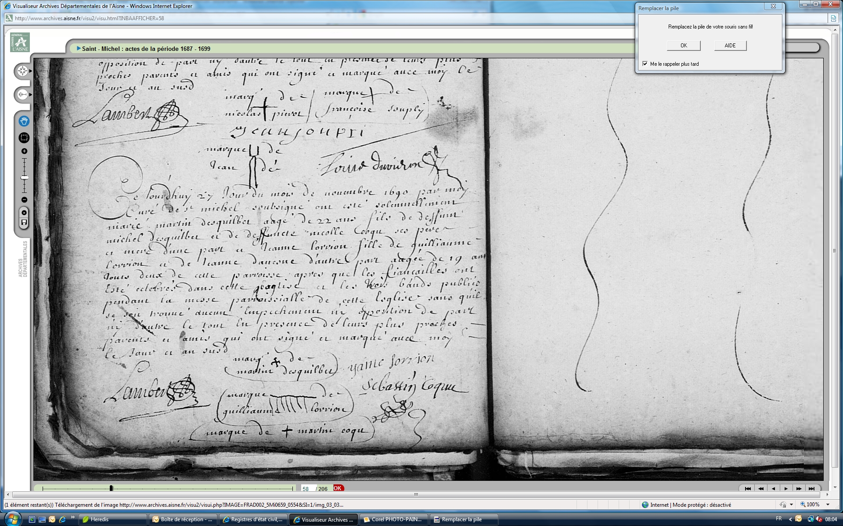Select the hand pan tool
This screenshot has height=526, width=843.
pos(24,121)
